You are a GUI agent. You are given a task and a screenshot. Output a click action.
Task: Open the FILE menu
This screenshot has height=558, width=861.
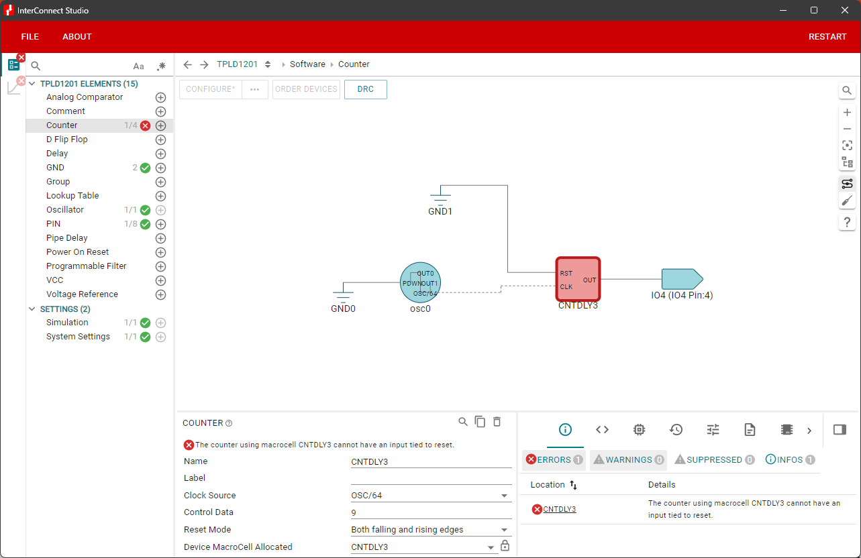pos(30,37)
